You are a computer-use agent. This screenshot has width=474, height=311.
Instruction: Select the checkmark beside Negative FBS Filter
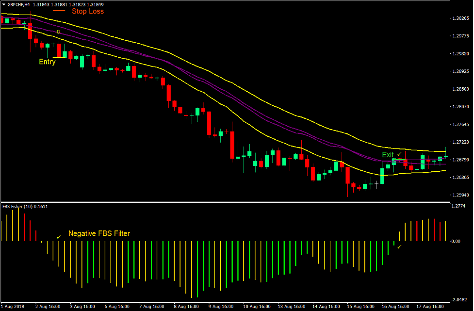(x=58, y=237)
